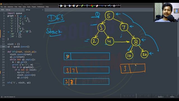Click the "bfs('5', visit, q1)" line
Image resolution: width=179 pixels, height=101 pixels.
[x=19, y=83]
